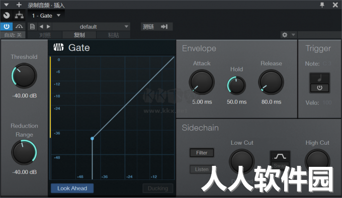Click the Sidechain section heading

(200, 128)
